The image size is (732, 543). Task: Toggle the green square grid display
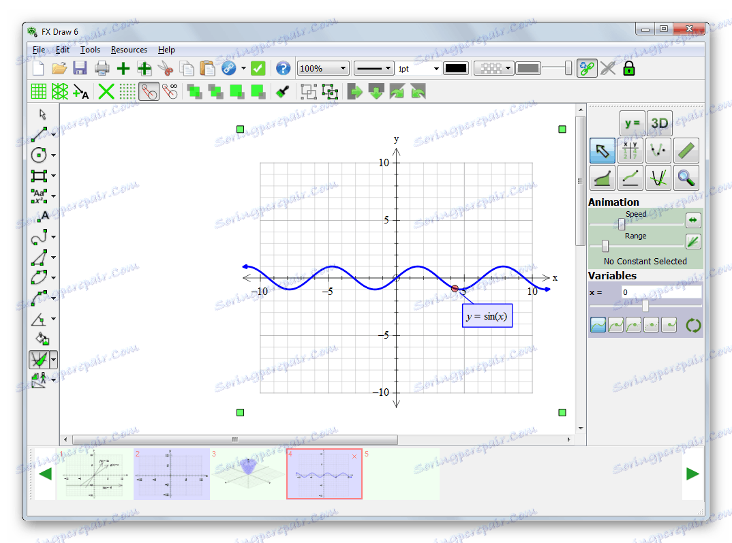point(39,91)
